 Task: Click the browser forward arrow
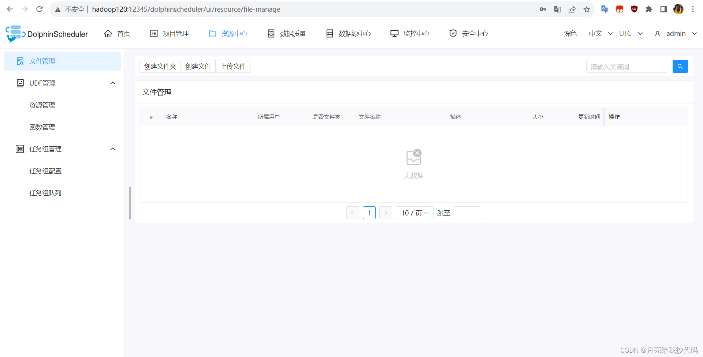25,9
